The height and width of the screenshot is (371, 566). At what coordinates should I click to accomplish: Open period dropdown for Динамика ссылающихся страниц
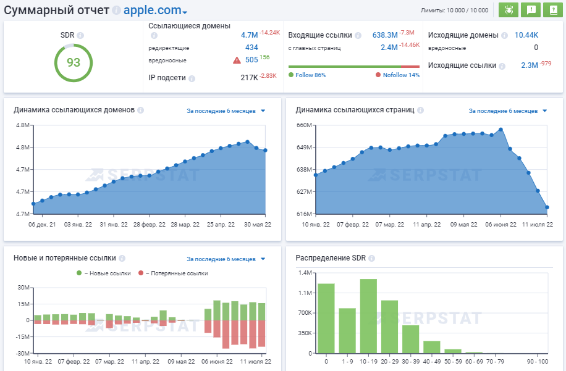[x=508, y=111]
